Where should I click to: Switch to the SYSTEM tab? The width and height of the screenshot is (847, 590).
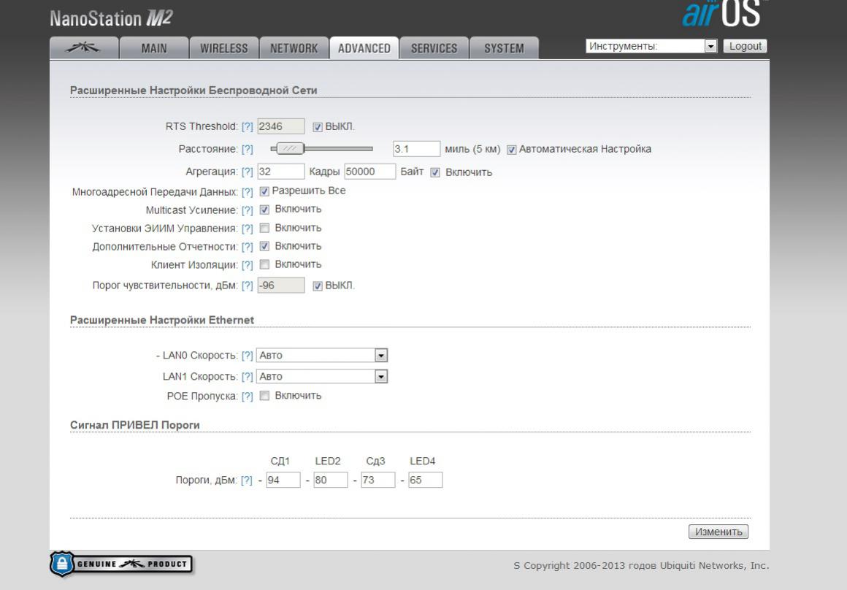tap(504, 48)
